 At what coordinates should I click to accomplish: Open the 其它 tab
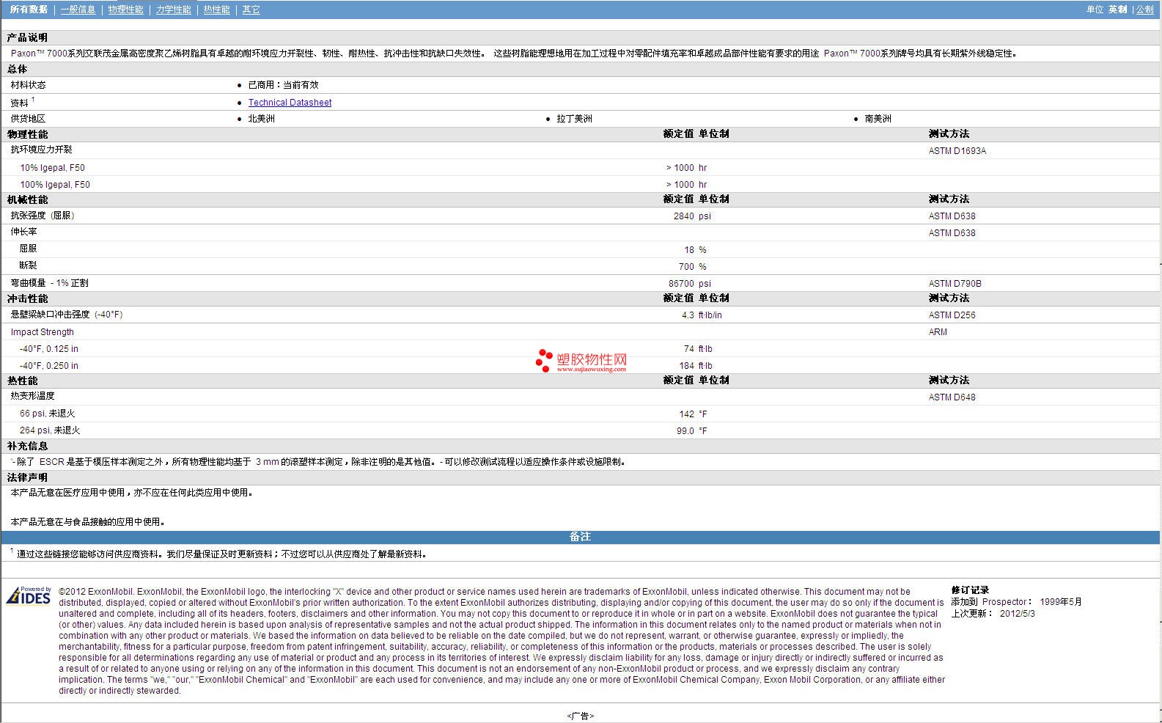[x=251, y=10]
